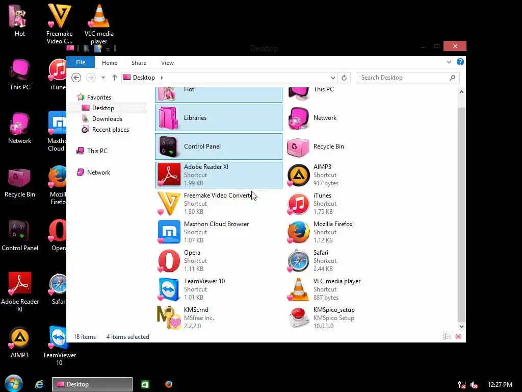Image resolution: width=522 pixels, height=392 pixels.
Task: Select TeamViewer 10 shortcut in file list
Action: [218, 290]
